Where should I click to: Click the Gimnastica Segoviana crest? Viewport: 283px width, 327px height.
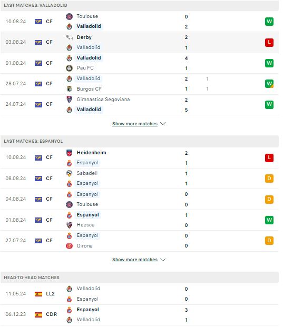pyautogui.click(x=69, y=100)
